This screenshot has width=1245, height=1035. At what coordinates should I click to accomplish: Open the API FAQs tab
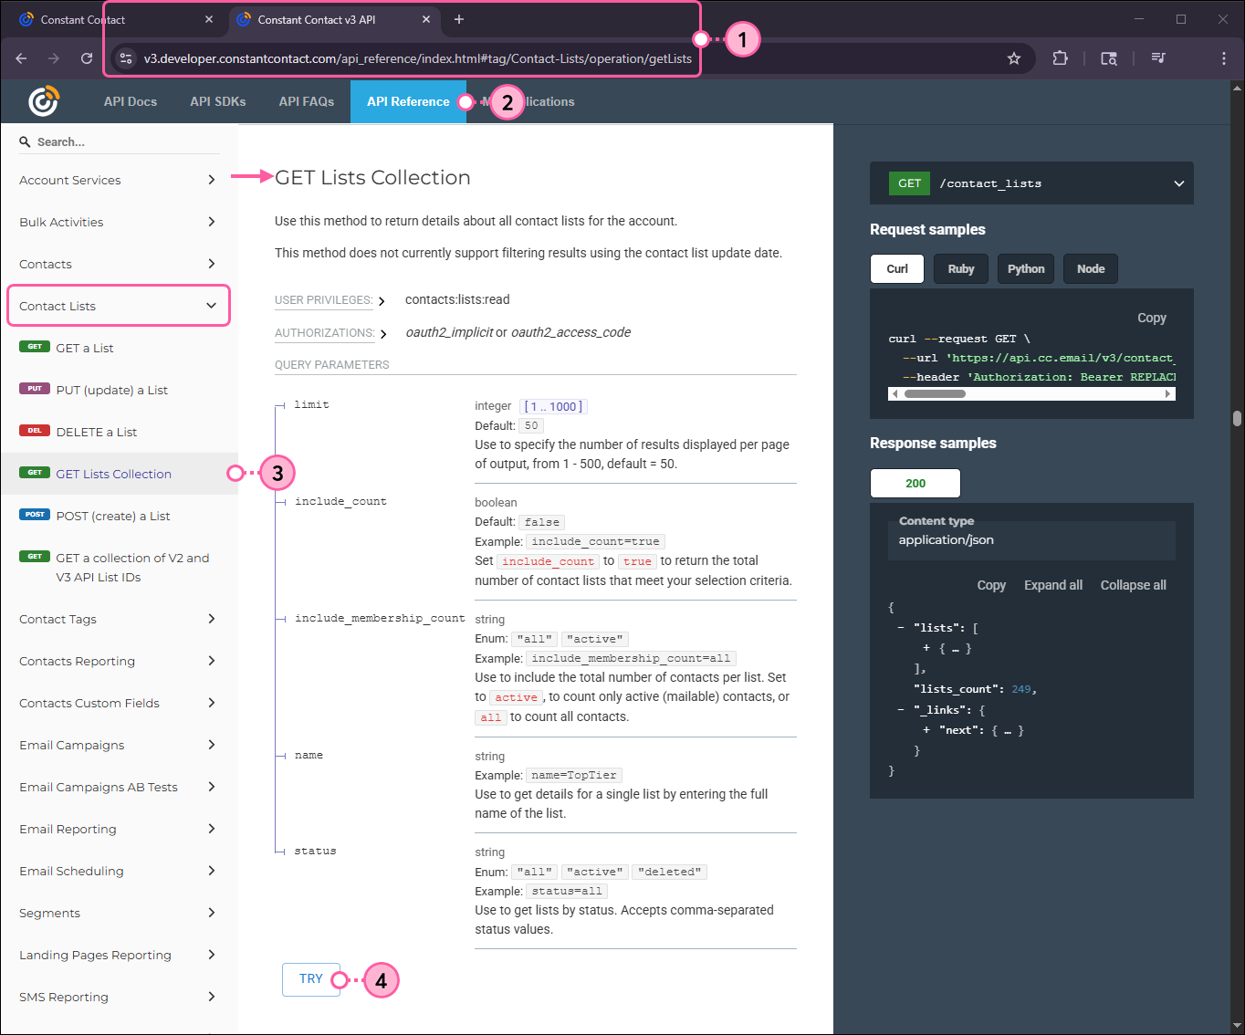[x=307, y=101]
